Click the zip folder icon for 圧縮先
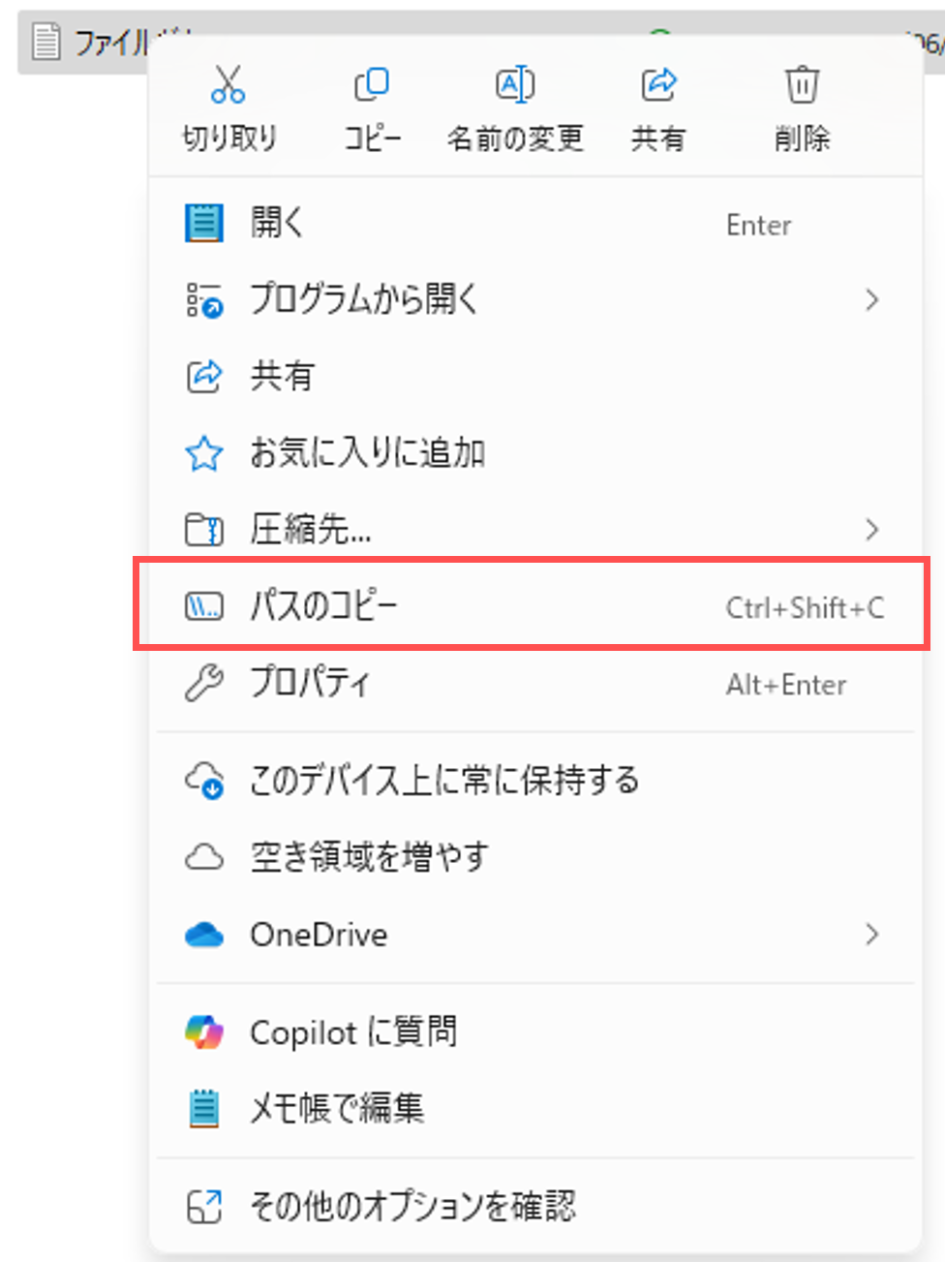This screenshot has height=1262, width=945. click(x=203, y=530)
